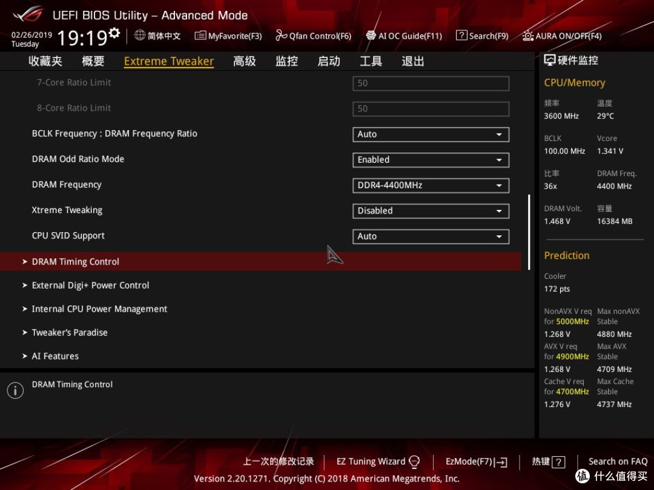Click the 1.468 V DRAM Volt value
The image size is (654, 490).
557,221
